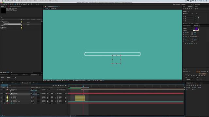Open the Effect menu
Screen dimensions: 209x117
pyautogui.click(x=35, y=1)
